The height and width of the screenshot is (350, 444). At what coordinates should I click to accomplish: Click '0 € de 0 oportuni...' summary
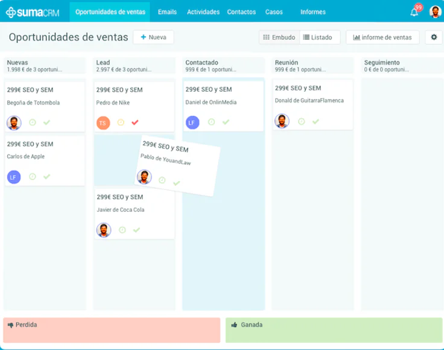(386, 69)
